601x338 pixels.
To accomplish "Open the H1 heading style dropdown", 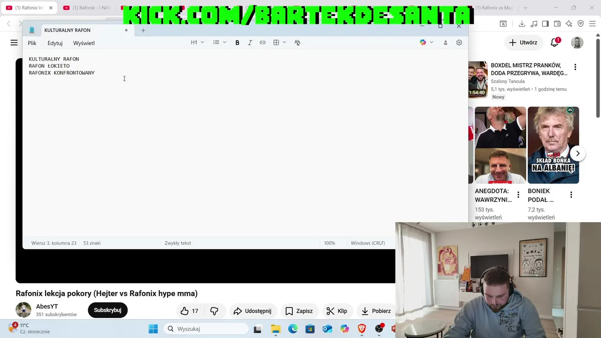I will click(197, 43).
